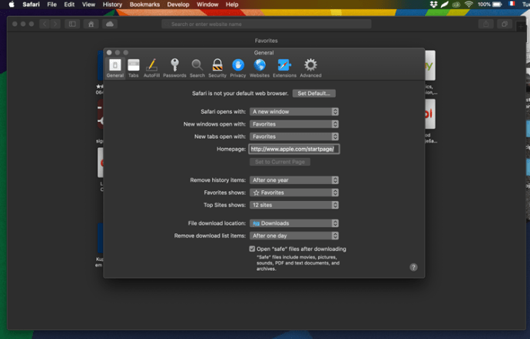Open the Passwords key icon pane

(x=174, y=68)
